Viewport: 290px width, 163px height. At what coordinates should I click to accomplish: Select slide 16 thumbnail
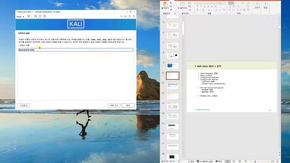click(173, 136)
